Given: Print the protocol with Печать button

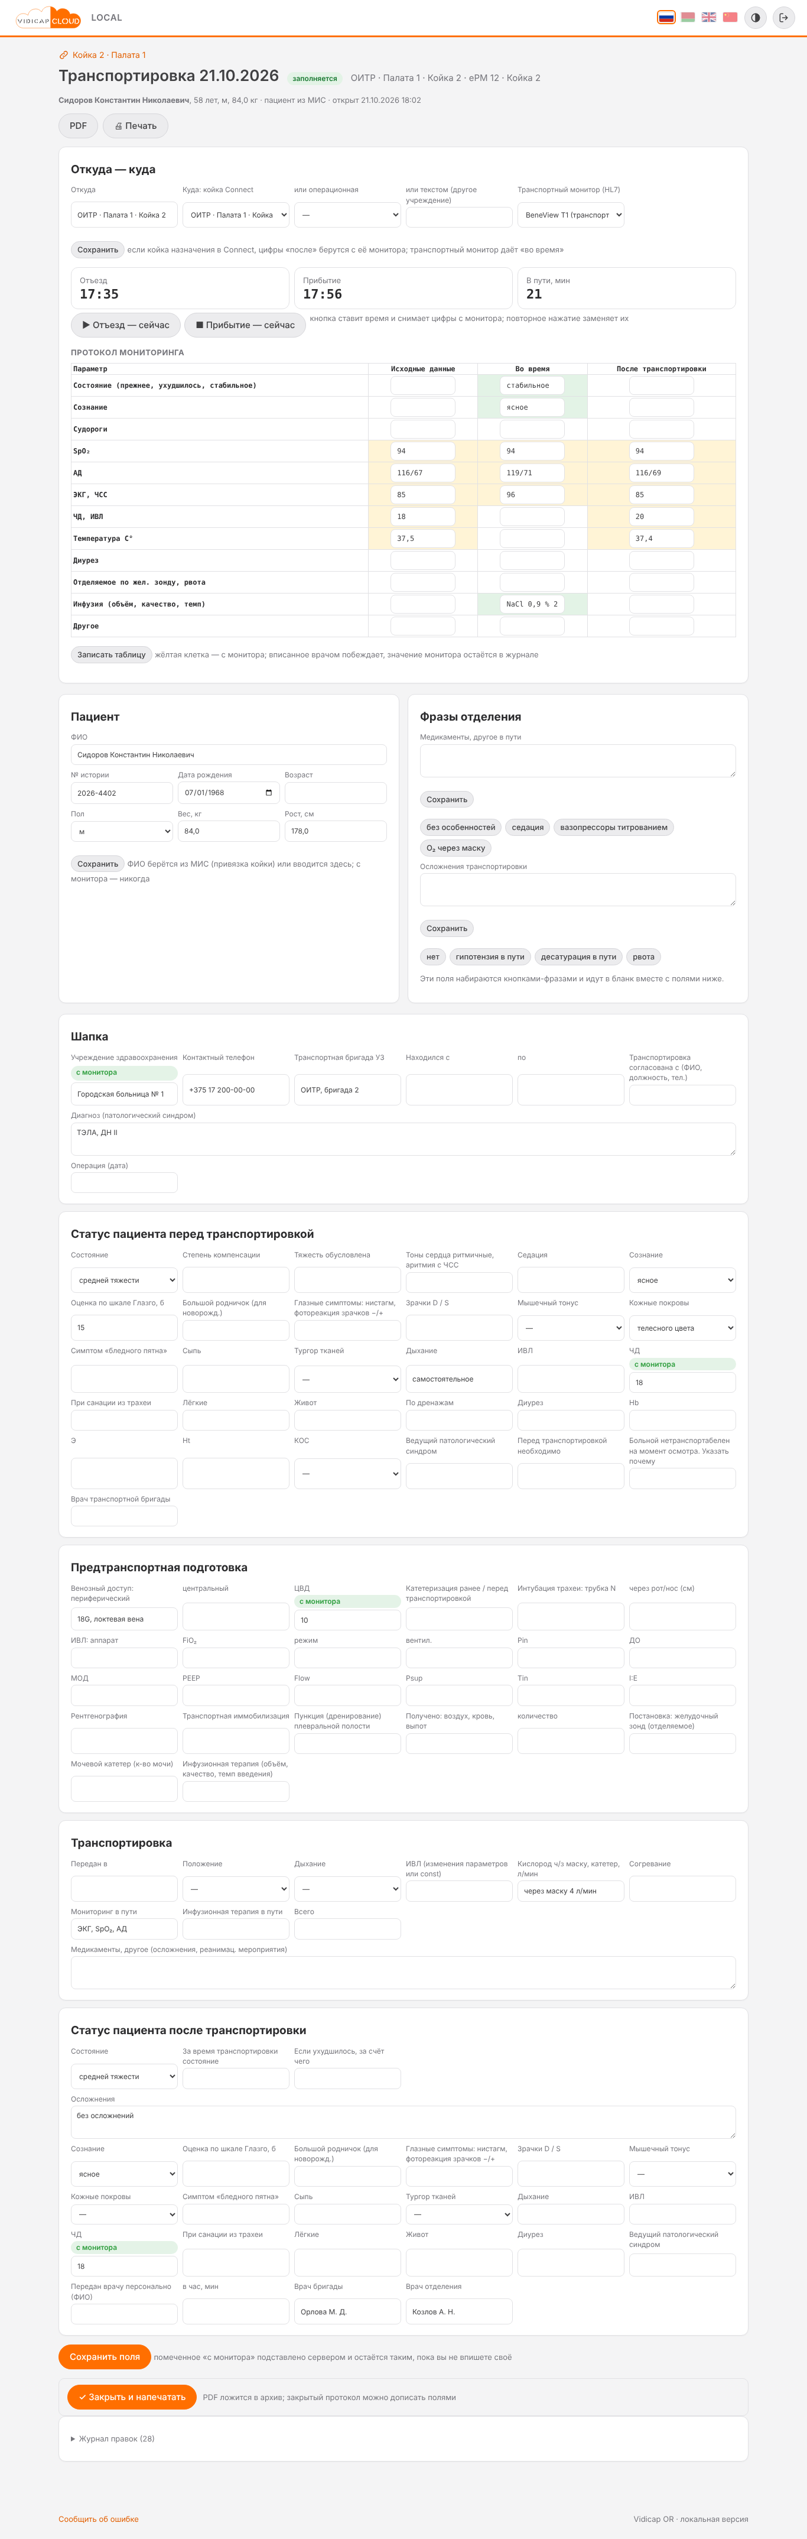Looking at the screenshot, I should (136, 126).
